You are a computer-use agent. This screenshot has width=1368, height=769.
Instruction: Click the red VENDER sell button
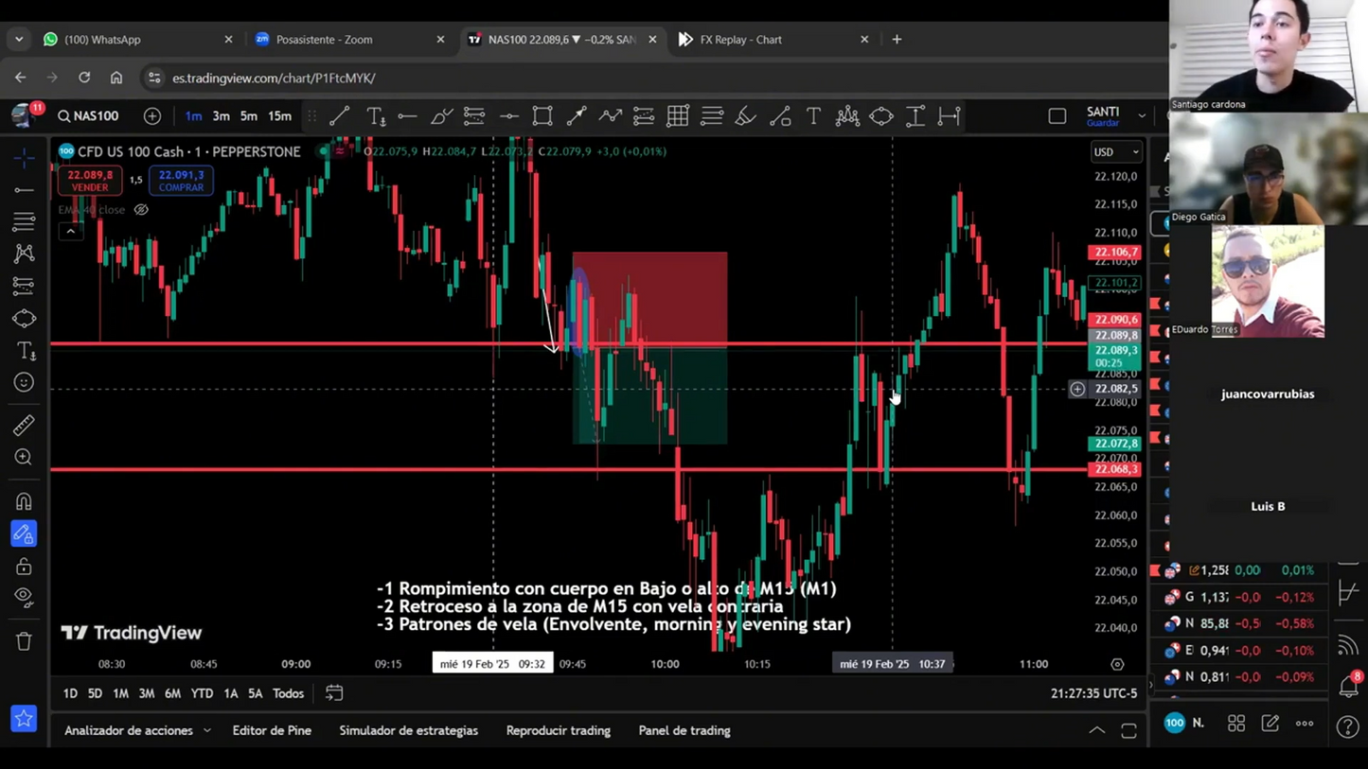(x=90, y=181)
